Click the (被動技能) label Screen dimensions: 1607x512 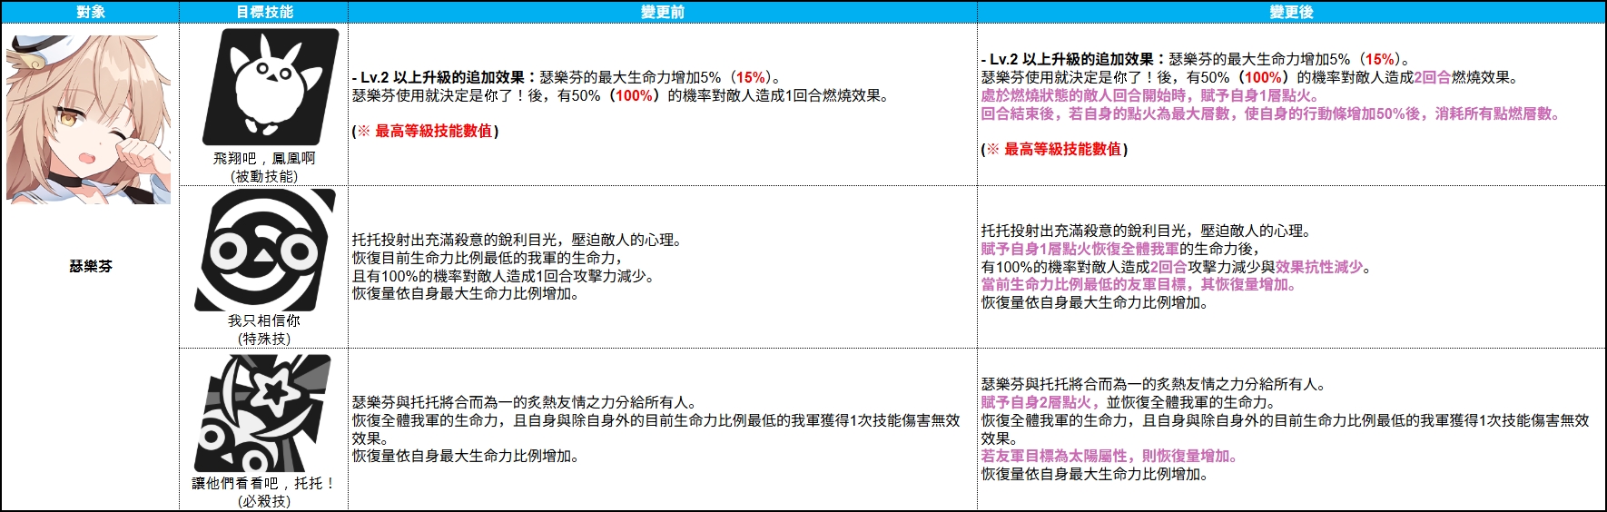tap(264, 176)
